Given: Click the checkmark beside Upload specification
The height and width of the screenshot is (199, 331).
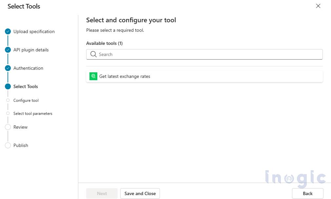Looking at the screenshot, I should [x=8, y=31].
